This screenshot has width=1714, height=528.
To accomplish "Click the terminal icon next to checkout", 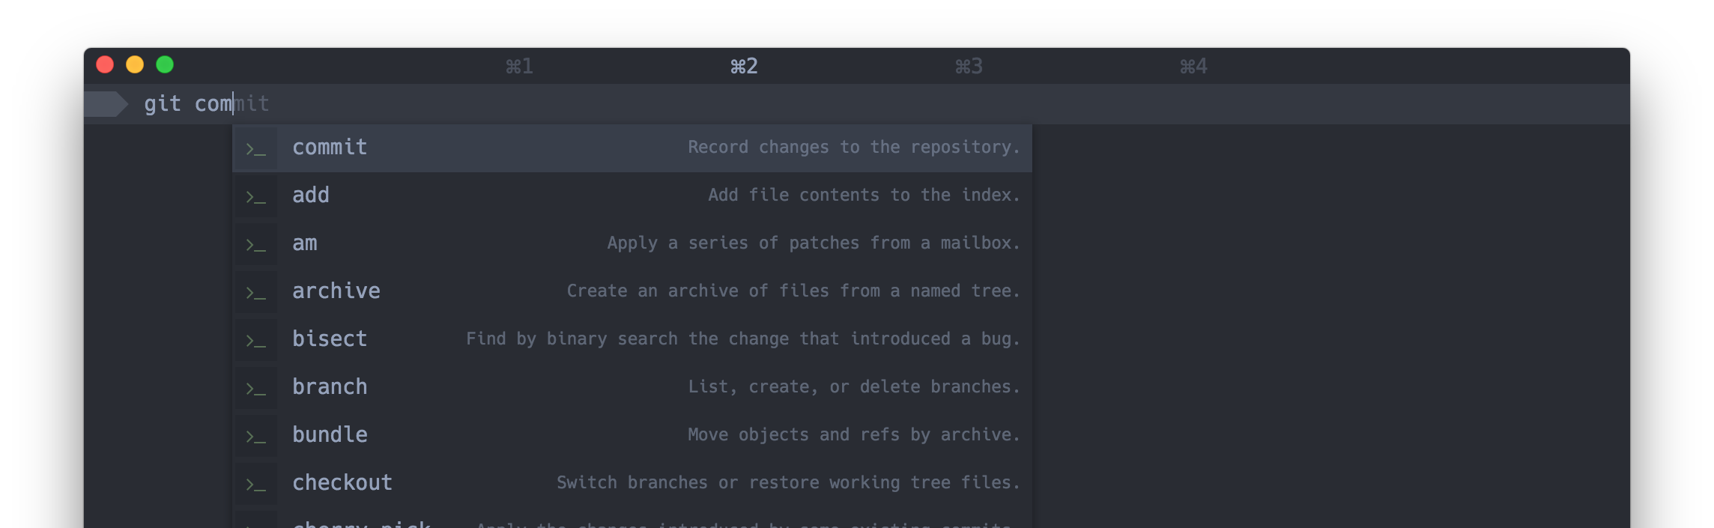I will click(256, 484).
